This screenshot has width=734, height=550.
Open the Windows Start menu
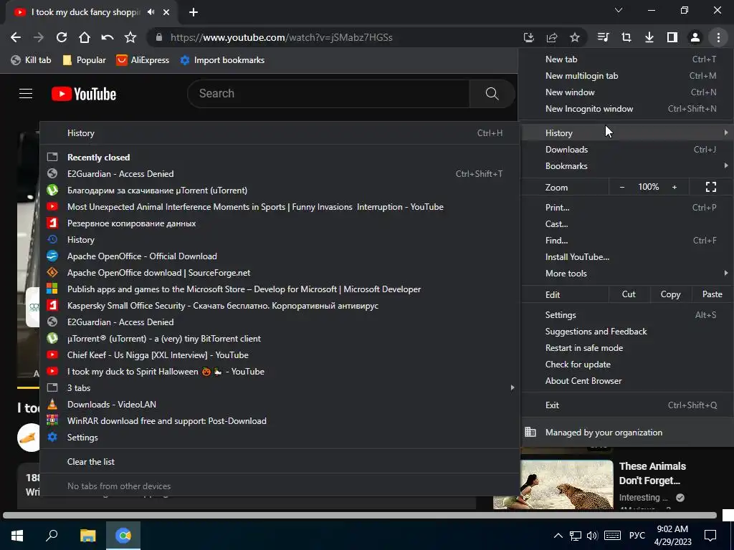[x=17, y=536]
